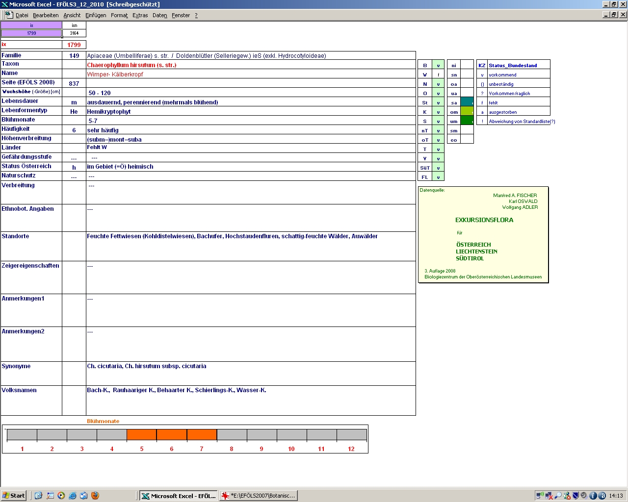Image resolution: width=628 pixels, height=502 pixels.
Task: Launch Windows Media Player from quick launch
Action: [x=61, y=496]
